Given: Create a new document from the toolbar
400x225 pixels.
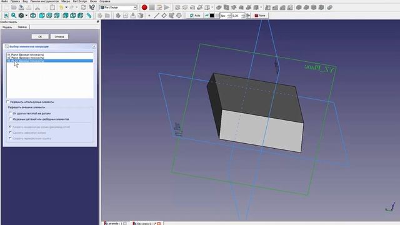Looking at the screenshot, I should tap(6, 7).
